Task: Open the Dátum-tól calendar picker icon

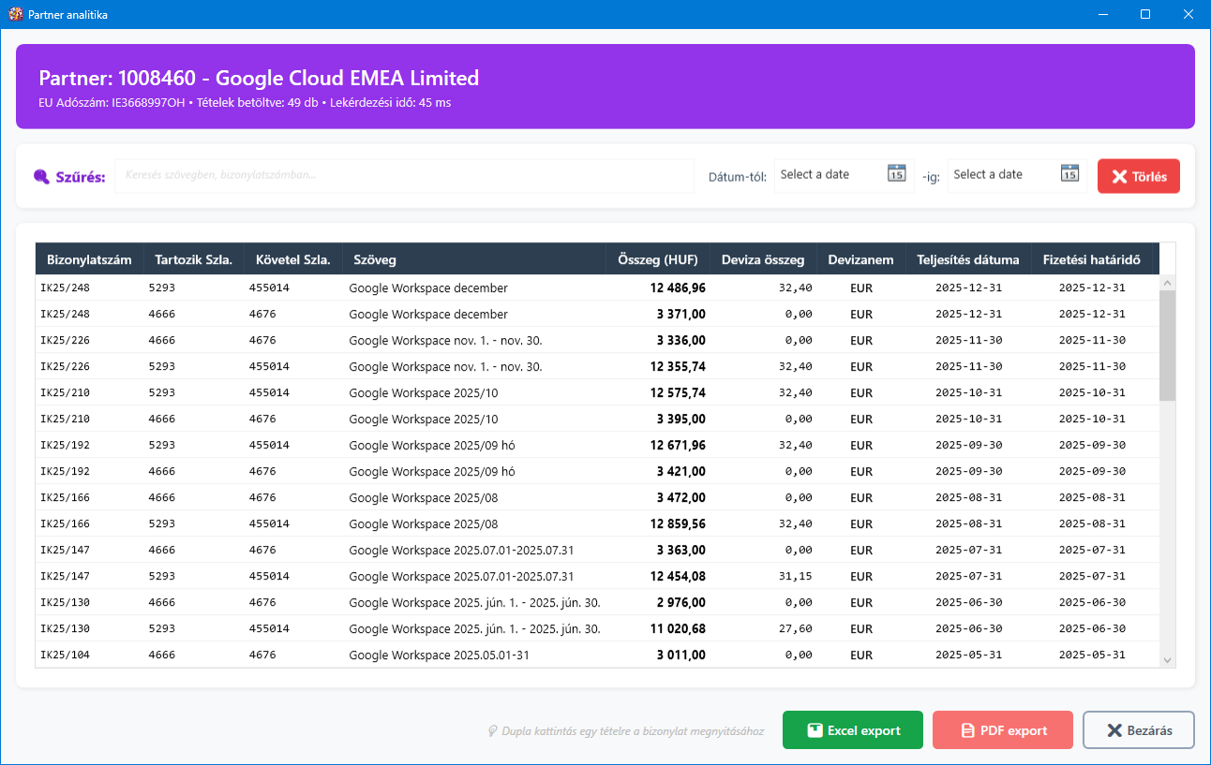Action: point(896,173)
